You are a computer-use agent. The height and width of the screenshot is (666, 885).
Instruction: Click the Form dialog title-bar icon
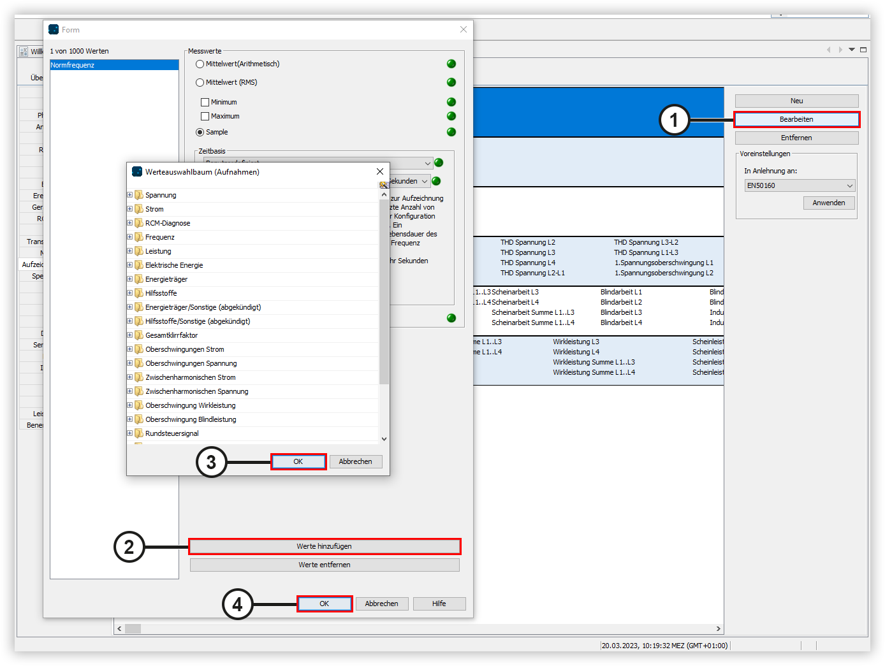click(54, 29)
